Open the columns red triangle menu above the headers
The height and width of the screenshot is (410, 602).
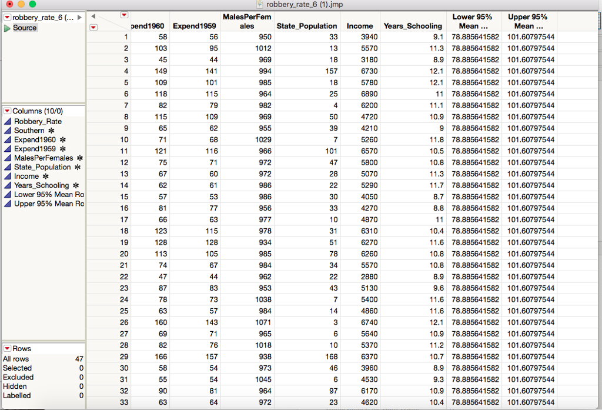pyautogui.click(x=123, y=14)
